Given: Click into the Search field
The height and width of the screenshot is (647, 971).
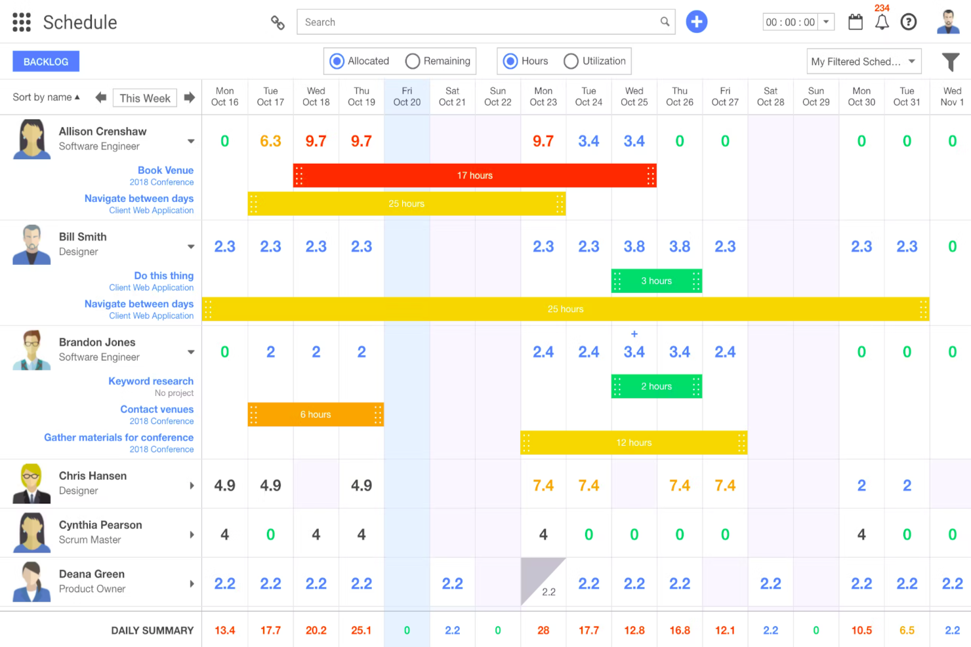Looking at the screenshot, I should pyautogui.click(x=485, y=22).
